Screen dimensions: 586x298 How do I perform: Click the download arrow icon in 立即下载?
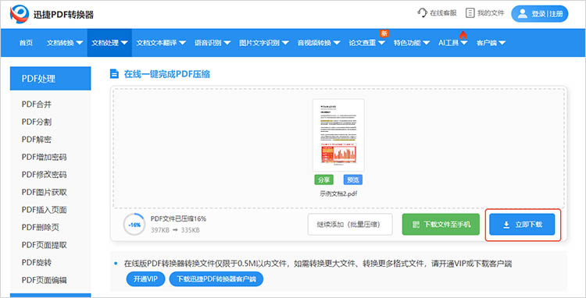pos(506,225)
